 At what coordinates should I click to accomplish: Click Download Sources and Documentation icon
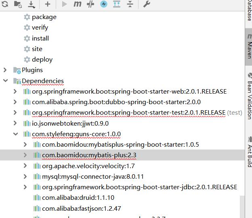click(31, 4)
